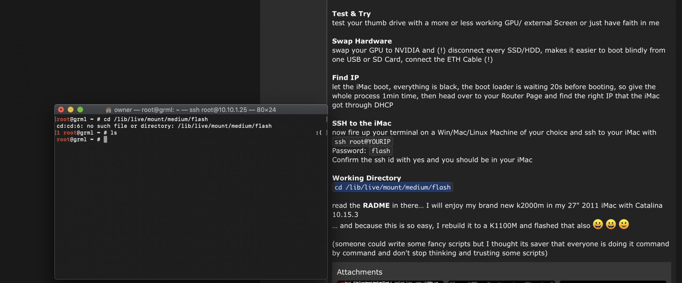682x283 pixels.
Task: Open the rightmost attachment thumbnail
Action: tap(613, 282)
